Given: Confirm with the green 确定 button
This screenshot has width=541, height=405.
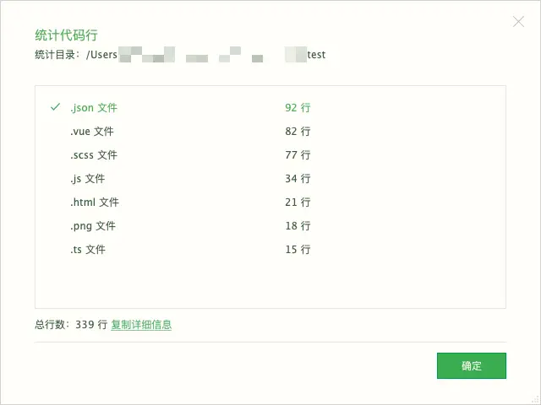Looking at the screenshot, I should tap(472, 365).
